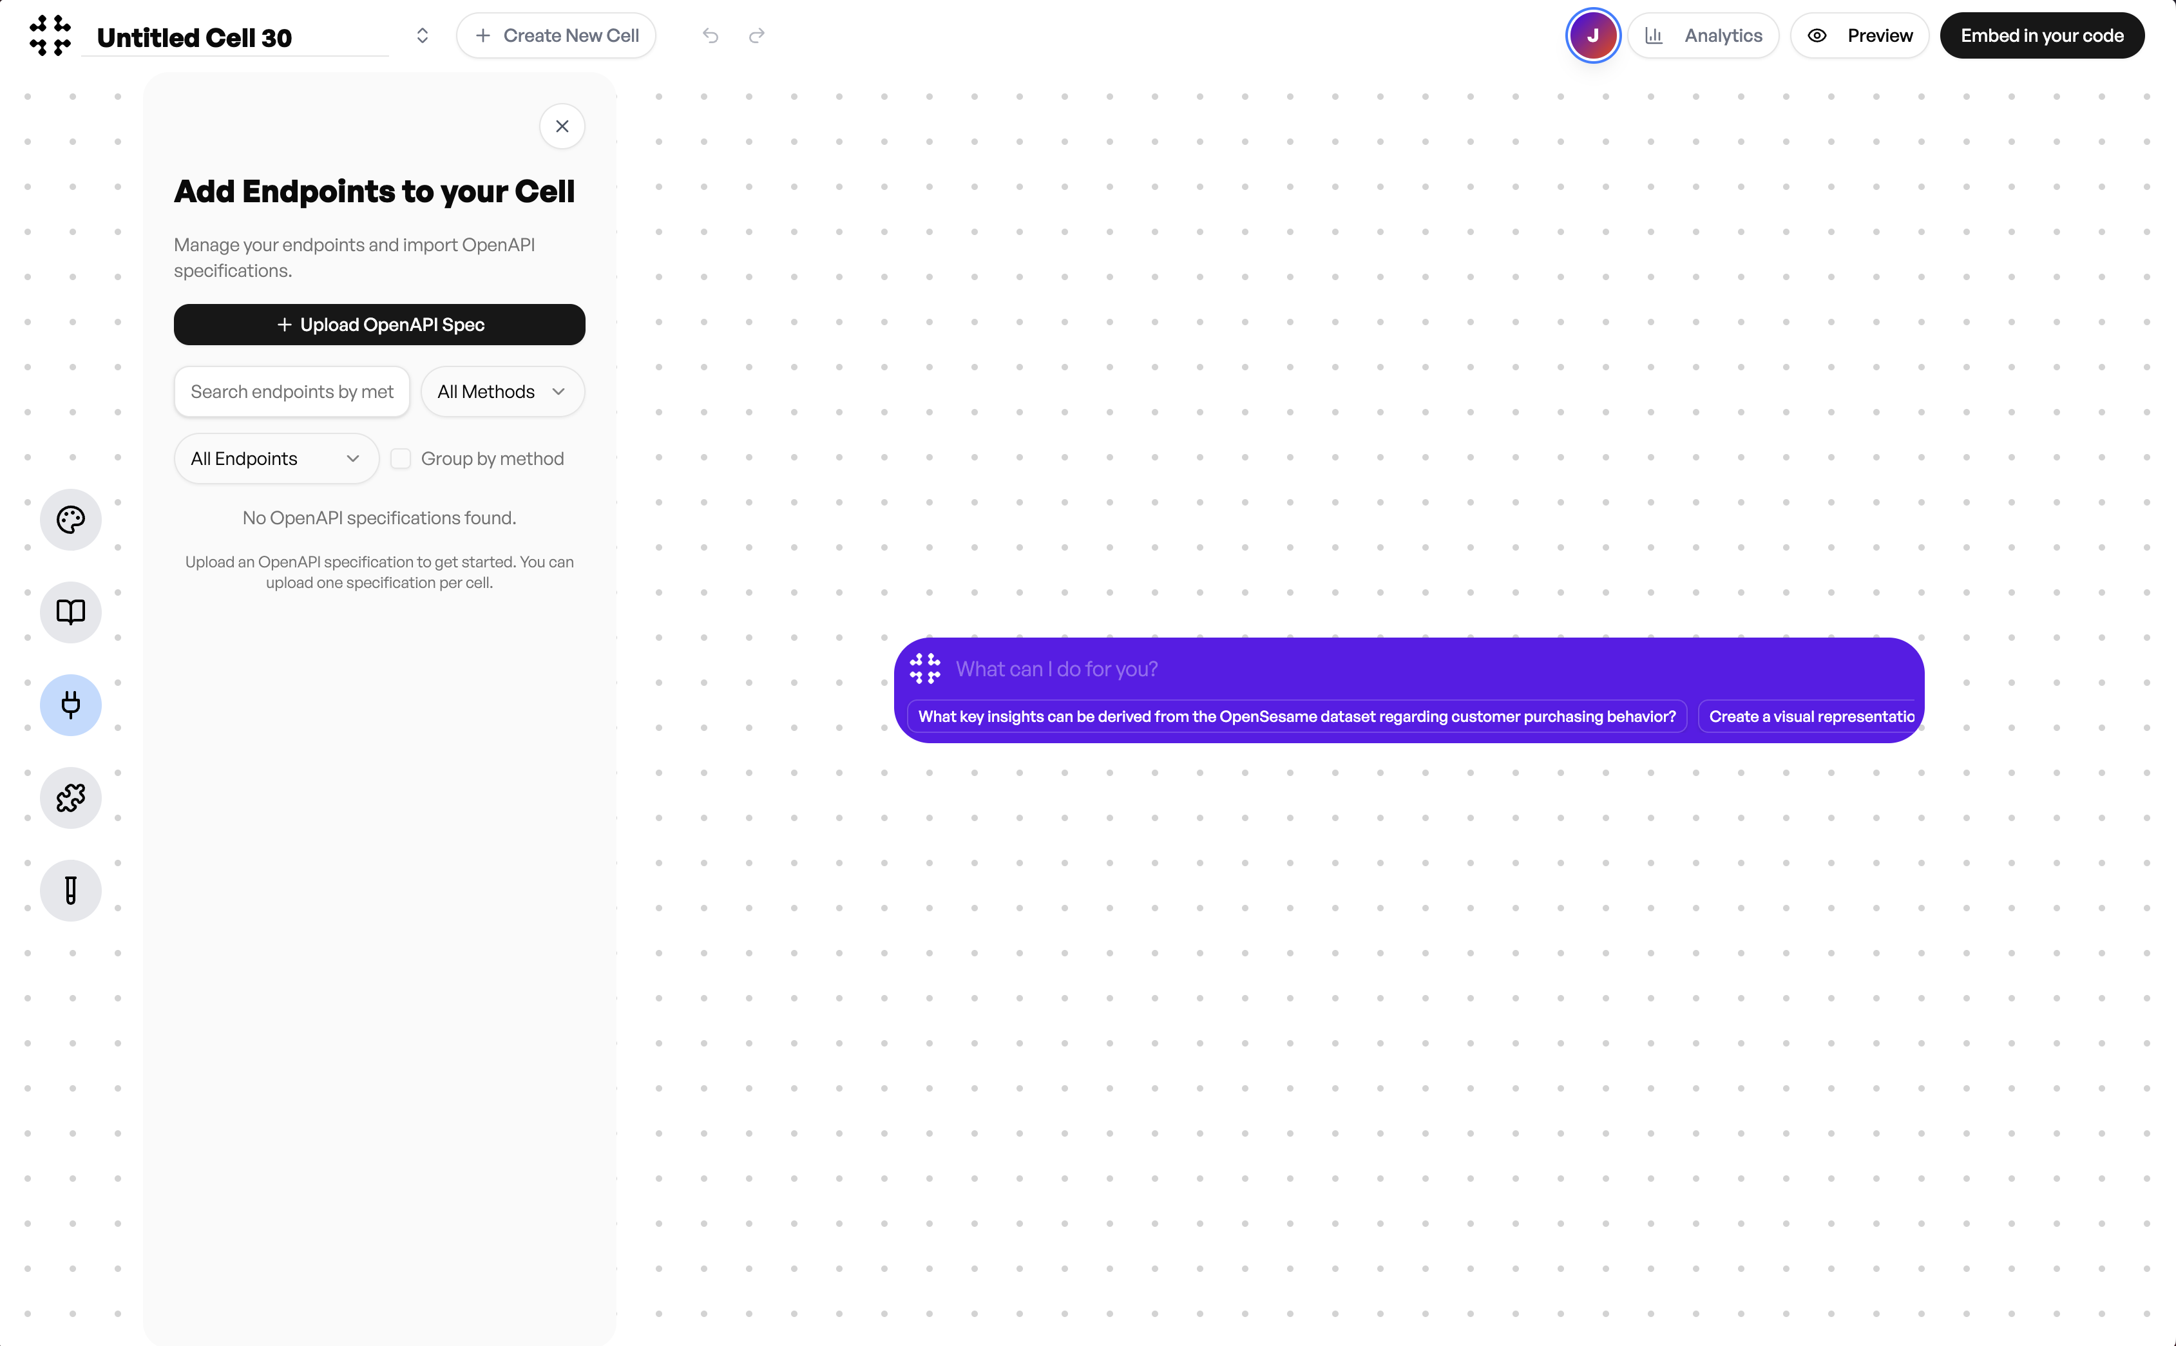This screenshot has width=2176, height=1346.
Task: Click the Embed in your code button
Action: (x=2043, y=35)
